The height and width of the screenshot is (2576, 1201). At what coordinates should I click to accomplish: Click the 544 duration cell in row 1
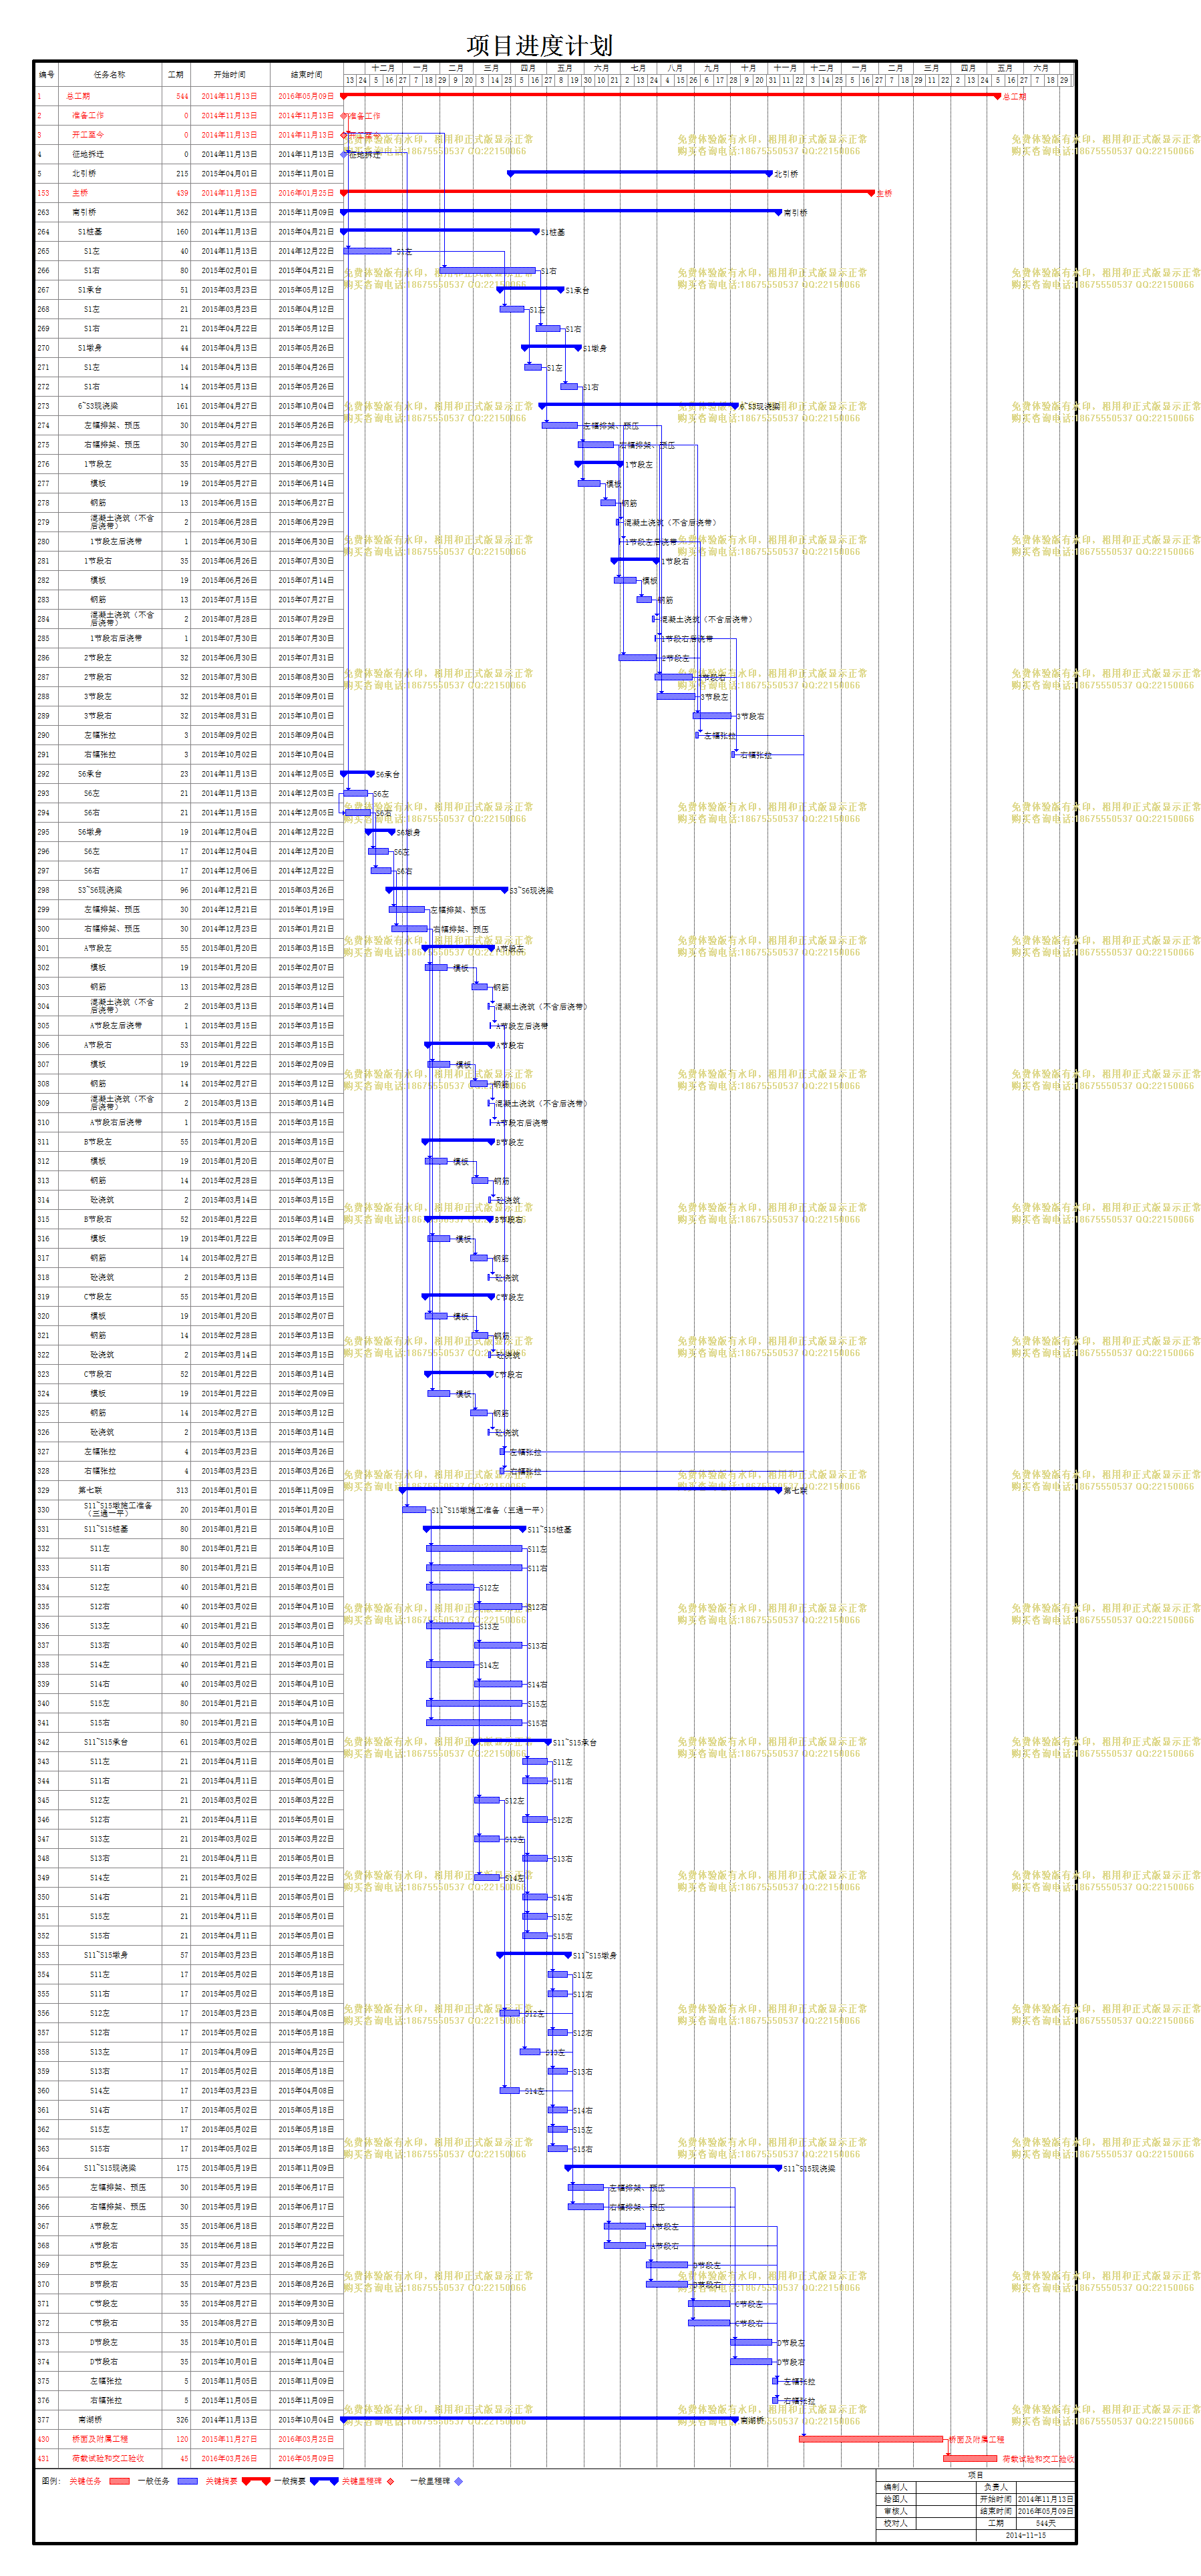[176, 97]
